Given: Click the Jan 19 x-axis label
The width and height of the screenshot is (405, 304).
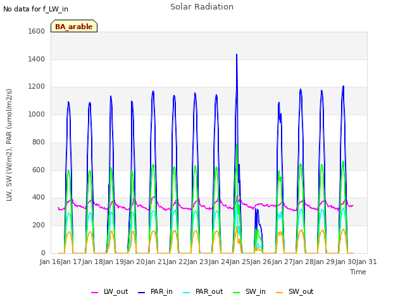Looking at the screenshot, I should 113,262.
